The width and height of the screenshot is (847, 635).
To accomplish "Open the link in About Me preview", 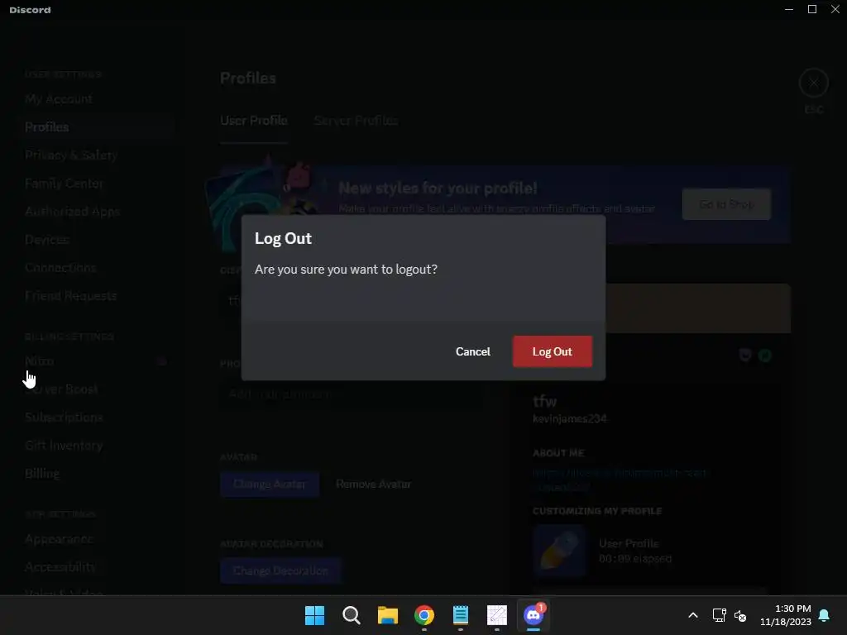I will (x=619, y=479).
